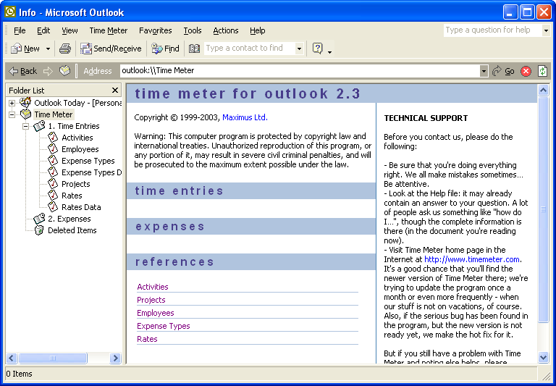Open the Help menu
556x386 pixels.
pos(258,30)
